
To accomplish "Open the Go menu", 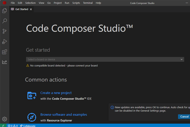I will (x=49, y=3).
